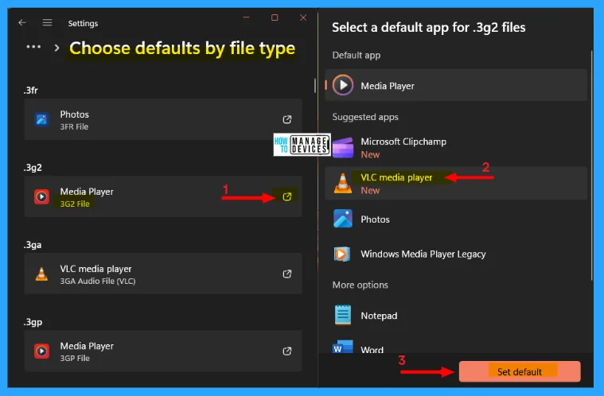Minimize the Settings window
604x396 pixels.
click(x=246, y=17)
